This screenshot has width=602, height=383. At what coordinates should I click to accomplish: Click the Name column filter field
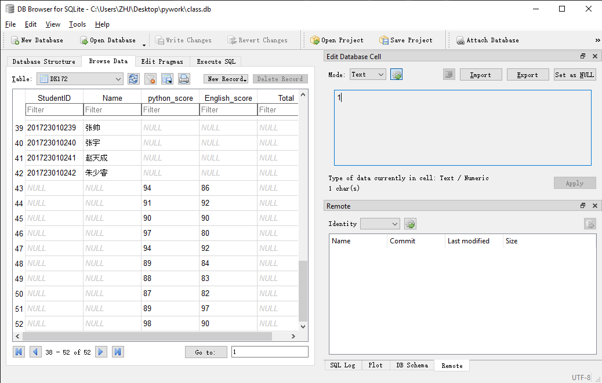[x=113, y=110]
